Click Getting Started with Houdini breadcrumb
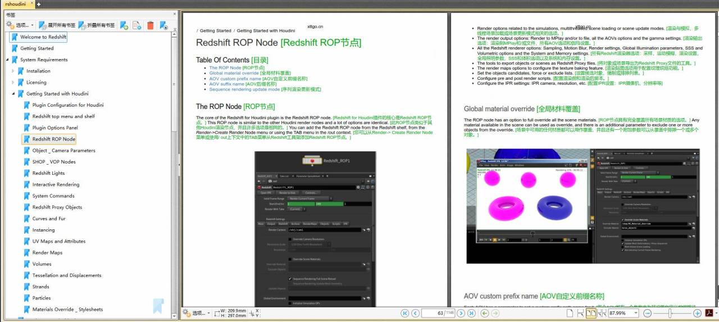719x322 pixels. [x=266, y=31]
